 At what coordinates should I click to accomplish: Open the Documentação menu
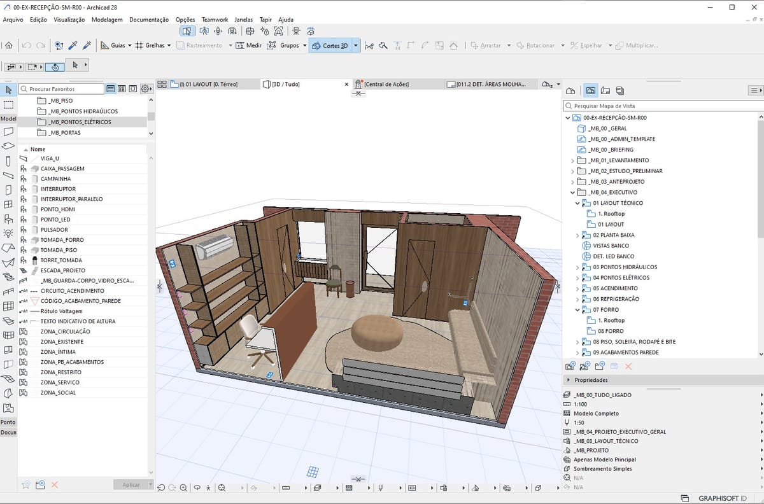click(x=149, y=20)
